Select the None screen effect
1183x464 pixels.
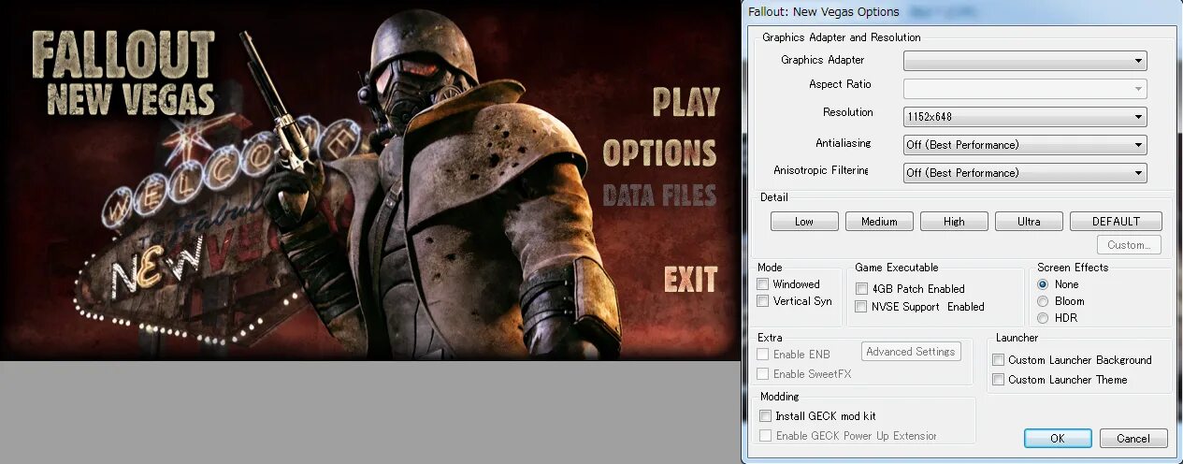pyautogui.click(x=1043, y=284)
